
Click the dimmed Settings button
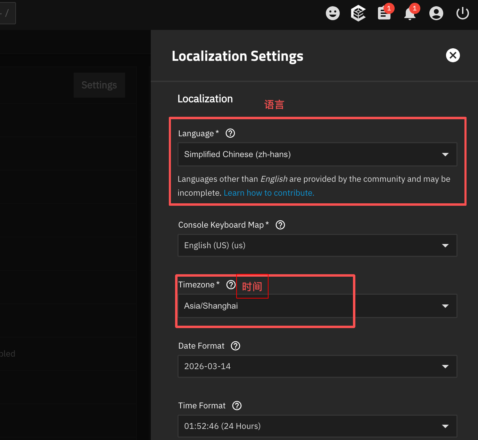point(99,85)
